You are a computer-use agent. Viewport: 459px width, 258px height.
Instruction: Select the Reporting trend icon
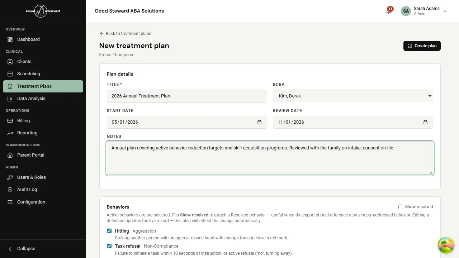(x=10, y=133)
